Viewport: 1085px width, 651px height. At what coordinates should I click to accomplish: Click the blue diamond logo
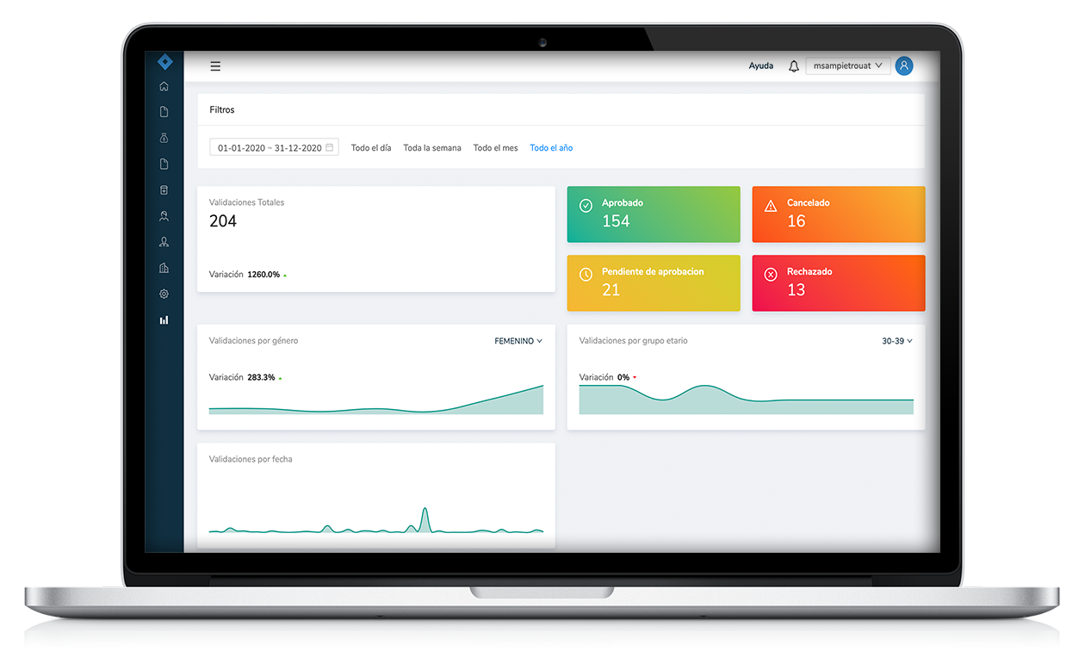164,62
